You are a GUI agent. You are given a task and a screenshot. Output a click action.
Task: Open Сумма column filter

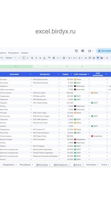[x=71, y=74]
